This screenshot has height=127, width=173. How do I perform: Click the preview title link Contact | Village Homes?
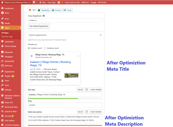pos(50,63)
